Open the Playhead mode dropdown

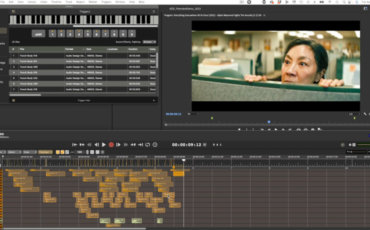45,152
